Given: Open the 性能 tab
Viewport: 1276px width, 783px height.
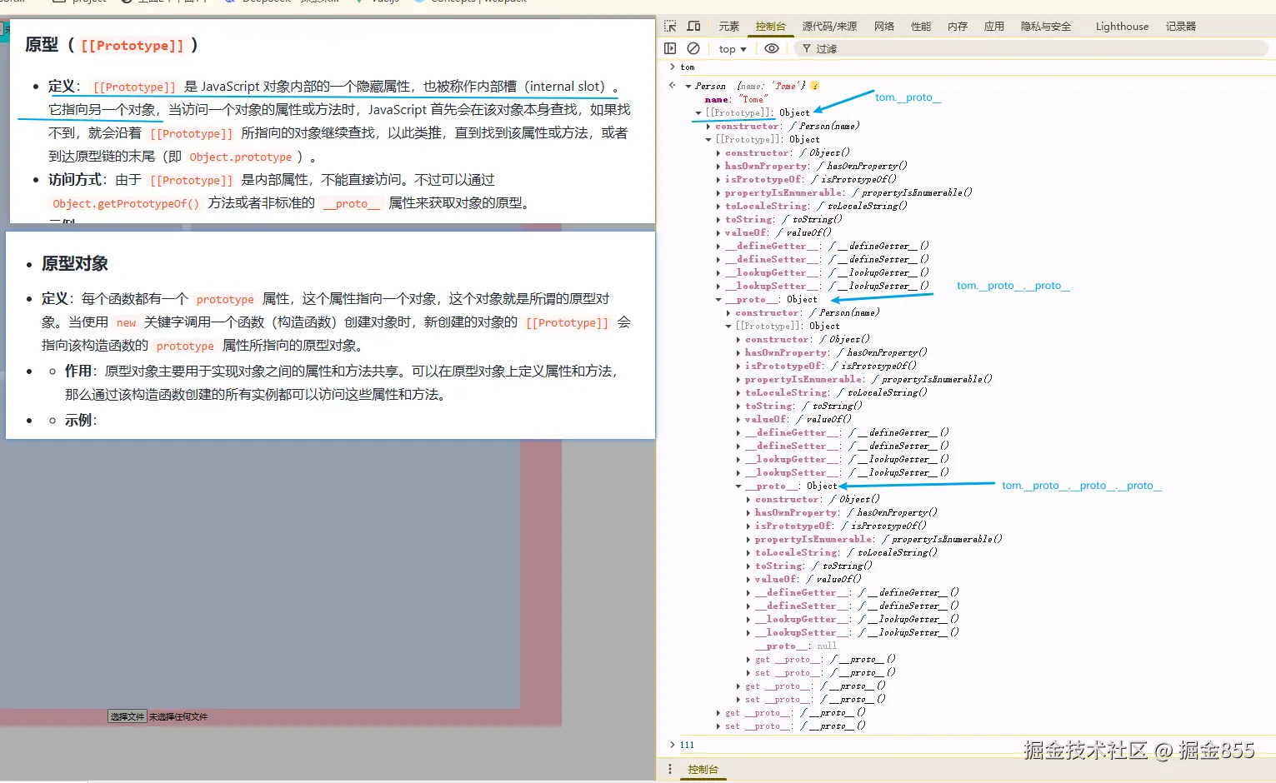Looking at the screenshot, I should click(921, 27).
